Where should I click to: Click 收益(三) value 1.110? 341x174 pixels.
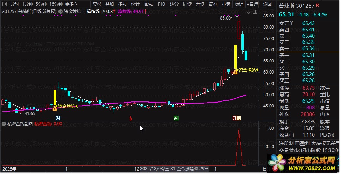click(x=308, y=135)
